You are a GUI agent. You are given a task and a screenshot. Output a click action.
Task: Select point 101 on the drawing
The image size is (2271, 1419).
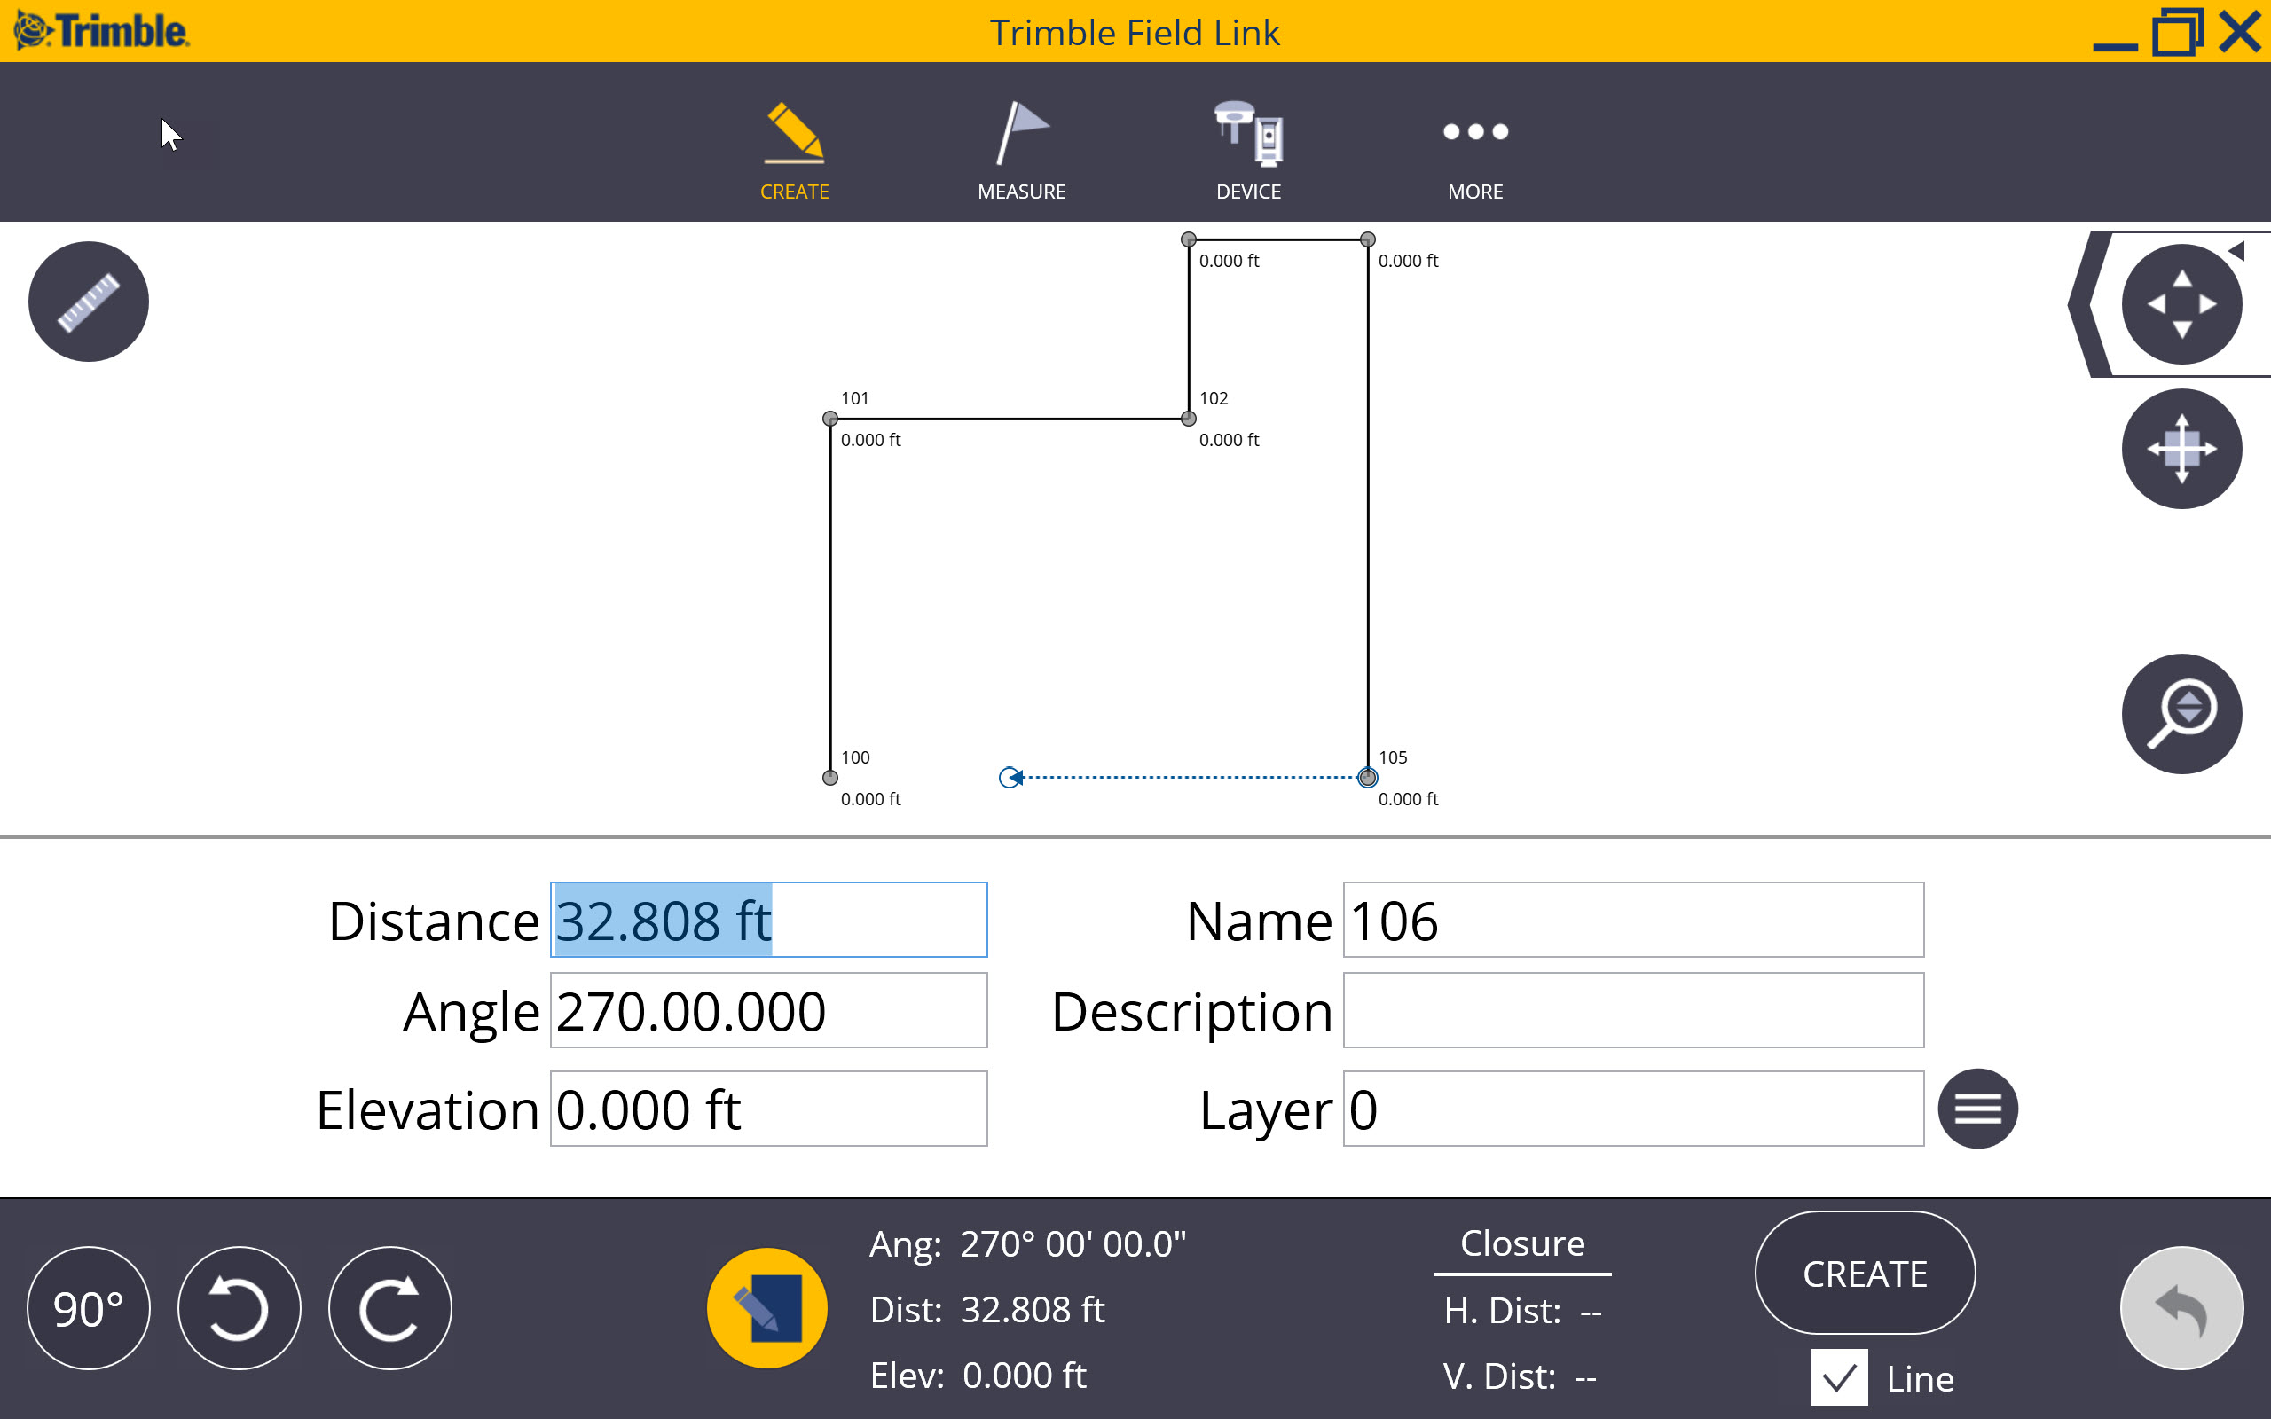(829, 419)
